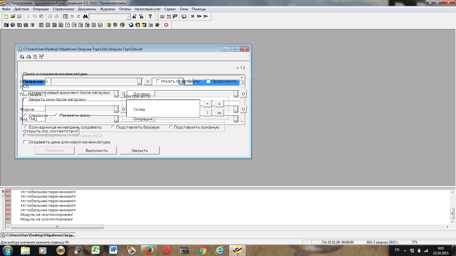Click the ellipsis button of the file name field
This screenshot has height=256, width=456.
pos(139,82)
